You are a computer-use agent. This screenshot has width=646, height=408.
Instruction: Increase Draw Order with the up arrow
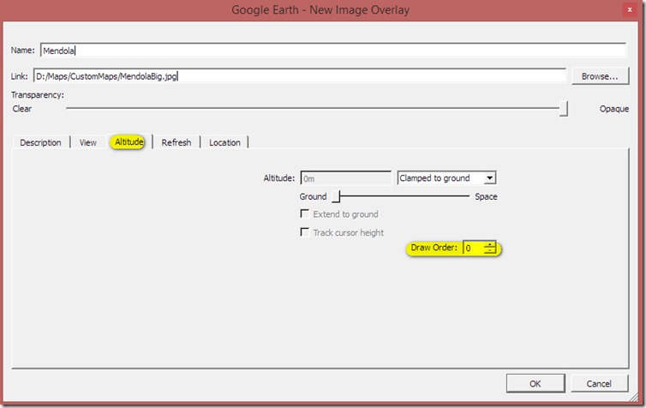click(490, 245)
